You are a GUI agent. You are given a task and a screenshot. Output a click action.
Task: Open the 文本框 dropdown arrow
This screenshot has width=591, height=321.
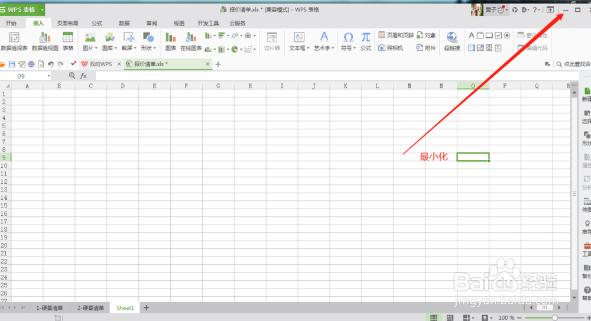308,48
